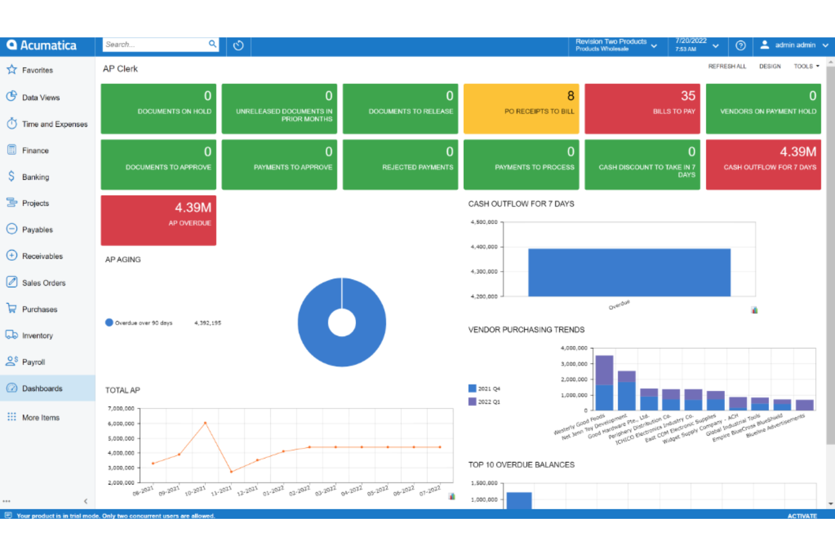The height and width of the screenshot is (556, 835).
Task: Click REFRESH ALL to reload the dashboard
Action: point(727,66)
